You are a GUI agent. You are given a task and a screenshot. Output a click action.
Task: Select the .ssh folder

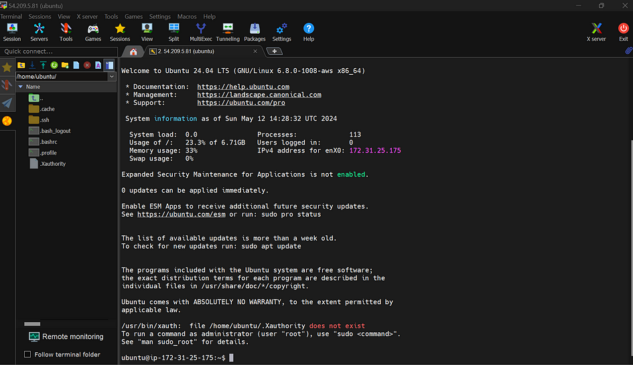39,120
